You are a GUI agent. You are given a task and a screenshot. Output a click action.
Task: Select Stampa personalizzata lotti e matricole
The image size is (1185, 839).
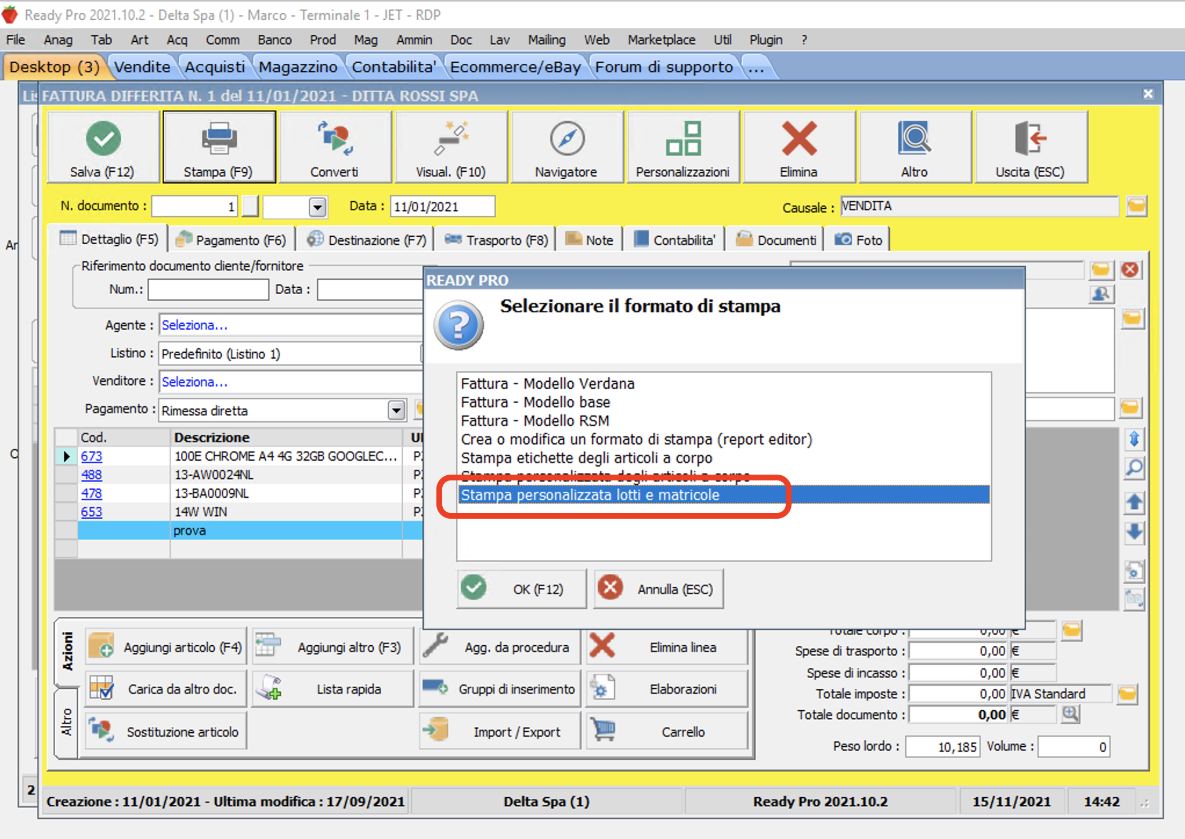pyautogui.click(x=723, y=495)
